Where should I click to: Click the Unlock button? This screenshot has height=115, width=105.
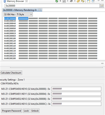pos(35,111)
